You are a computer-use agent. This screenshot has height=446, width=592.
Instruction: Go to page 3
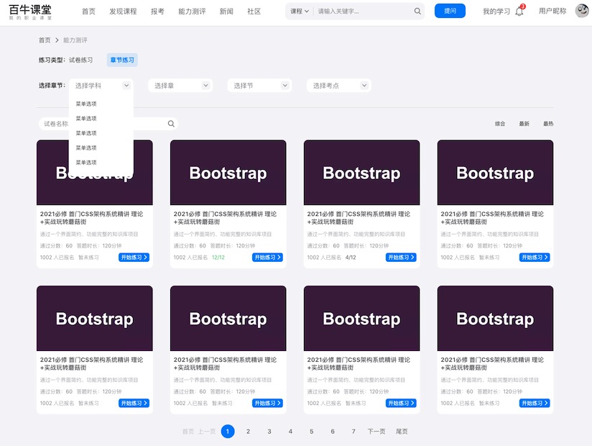tap(269, 432)
